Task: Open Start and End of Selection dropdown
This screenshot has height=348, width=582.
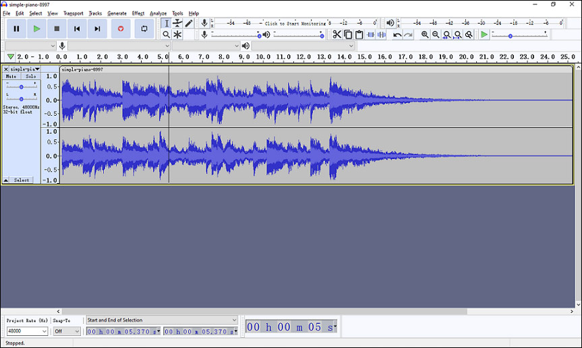Action: pos(162,320)
